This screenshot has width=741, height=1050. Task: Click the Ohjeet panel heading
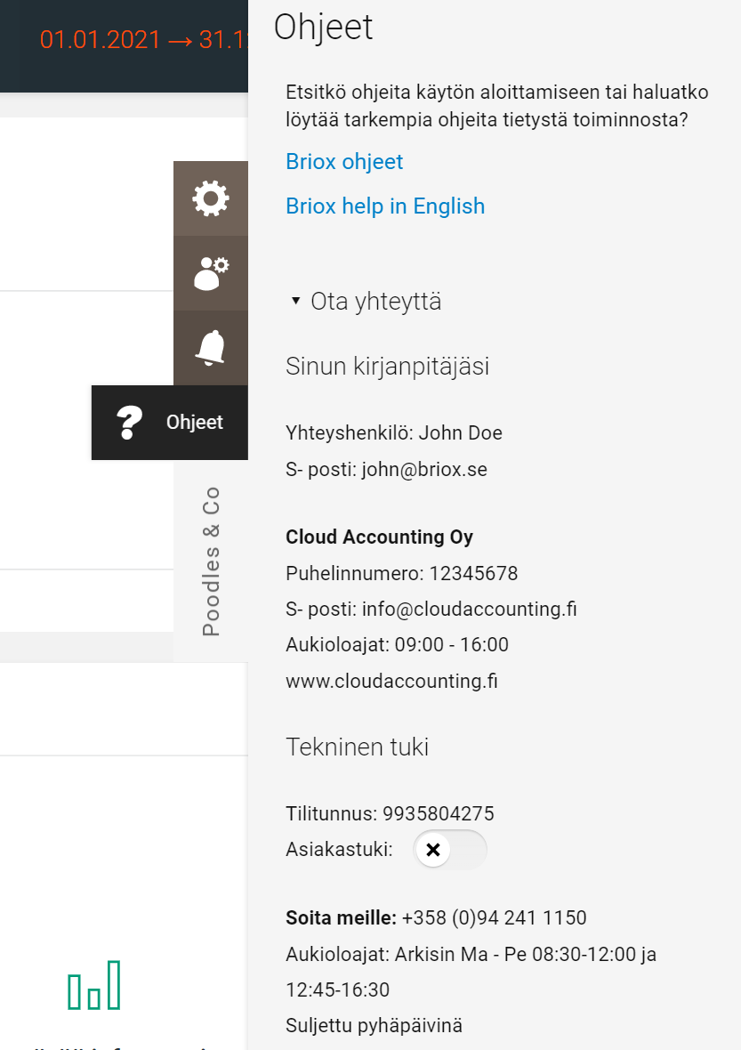point(323,28)
